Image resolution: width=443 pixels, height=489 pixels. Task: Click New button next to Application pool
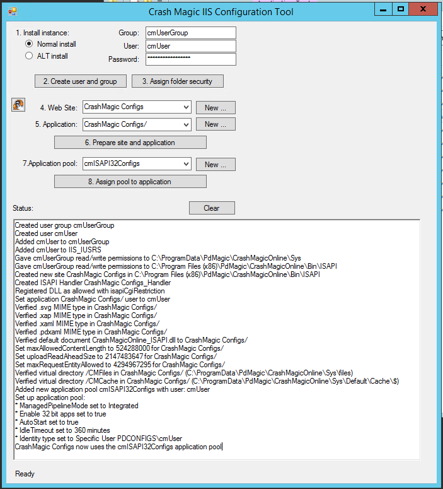(x=216, y=164)
